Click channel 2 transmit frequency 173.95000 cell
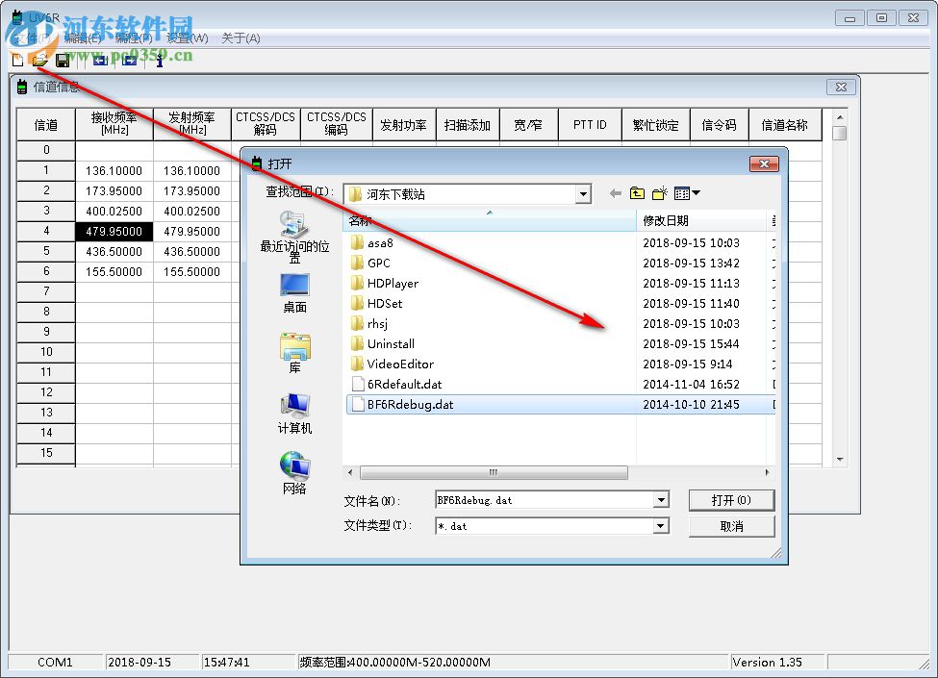 click(192, 191)
